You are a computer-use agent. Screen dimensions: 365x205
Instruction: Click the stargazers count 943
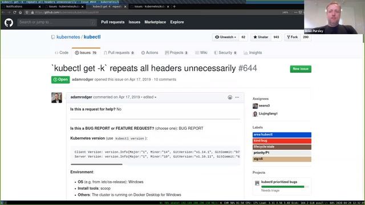[276, 37]
